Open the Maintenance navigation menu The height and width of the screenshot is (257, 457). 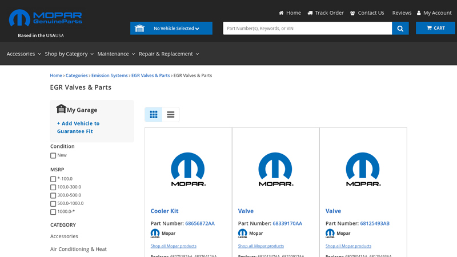(x=116, y=54)
